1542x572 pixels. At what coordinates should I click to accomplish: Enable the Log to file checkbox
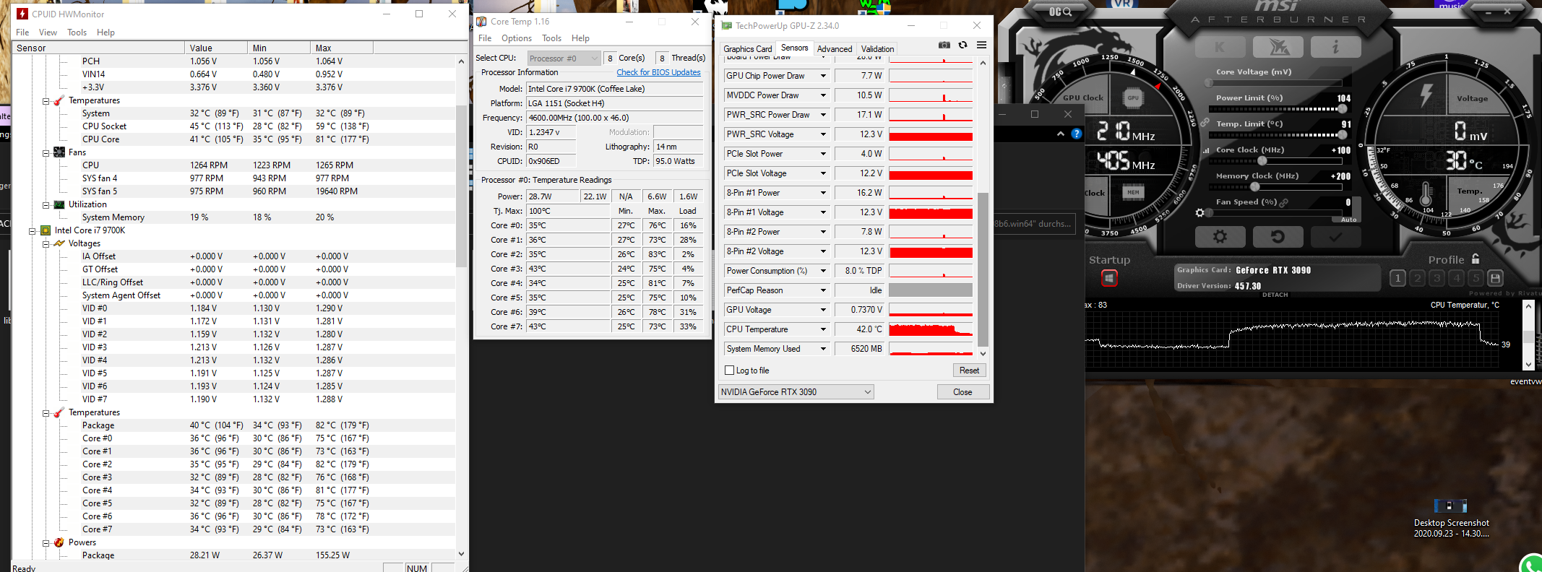(x=729, y=370)
